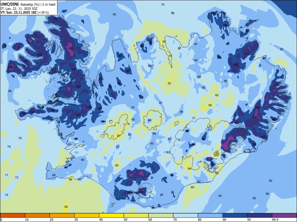Click the amber 20–30 legend swatch
Image resolution: width=297 pixels, height=222 pixels.
coord(62,215)
